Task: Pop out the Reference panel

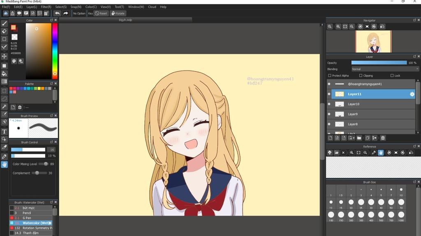Action: tap(414, 146)
